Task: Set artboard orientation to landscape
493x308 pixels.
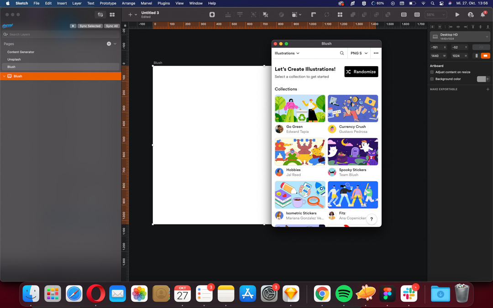Action: pos(485,56)
